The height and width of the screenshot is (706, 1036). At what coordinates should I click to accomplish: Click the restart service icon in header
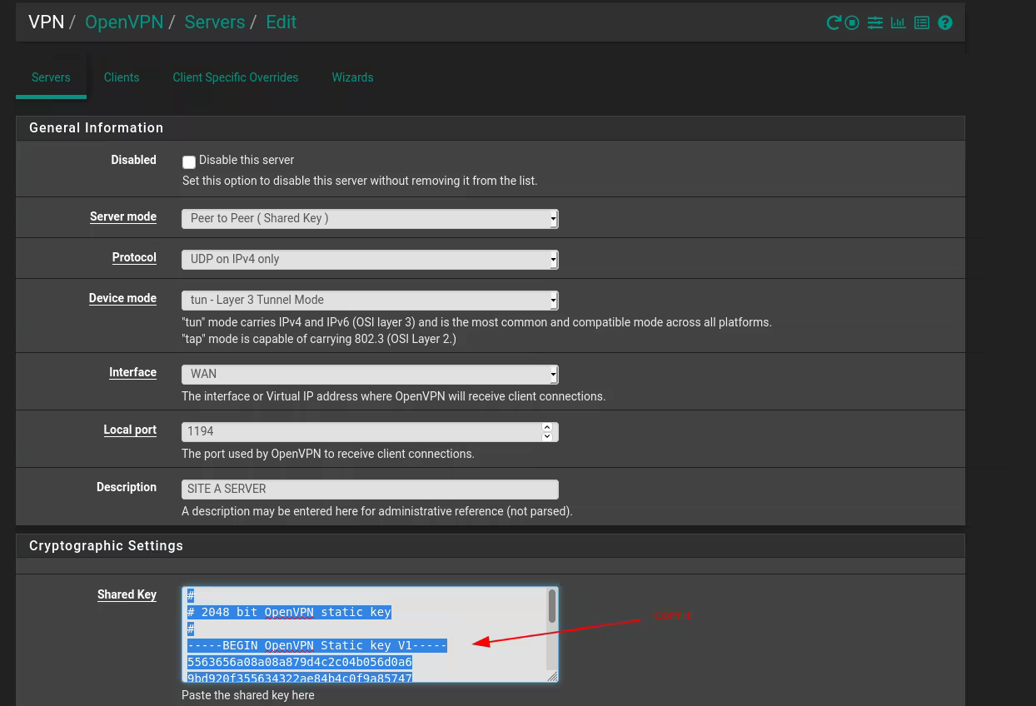833,23
